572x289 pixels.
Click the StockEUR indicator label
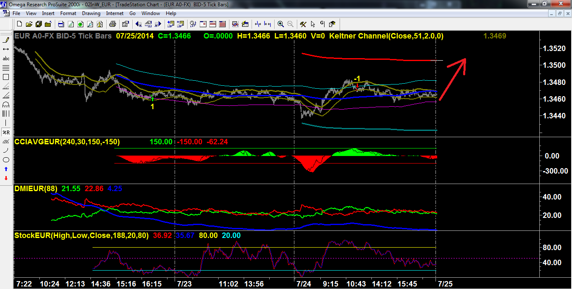81,235
